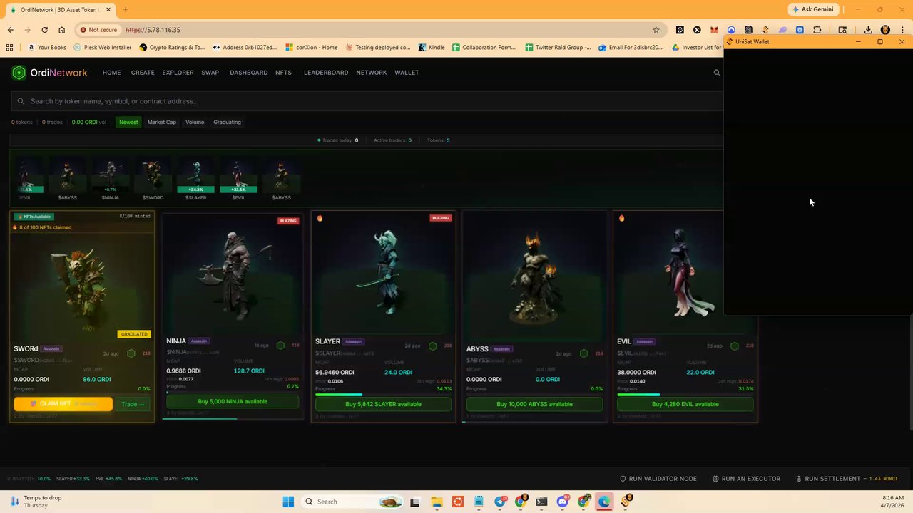Open the ABYSS 3D character thumbnail
The height and width of the screenshot is (513, 913).
point(534,278)
